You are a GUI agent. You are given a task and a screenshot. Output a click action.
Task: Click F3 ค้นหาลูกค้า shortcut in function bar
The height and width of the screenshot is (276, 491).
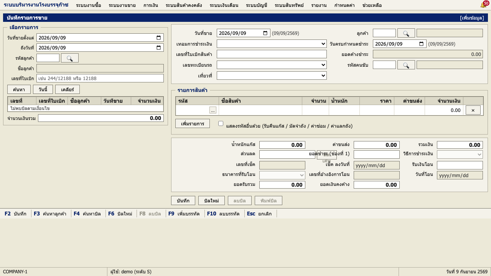point(50,214)
